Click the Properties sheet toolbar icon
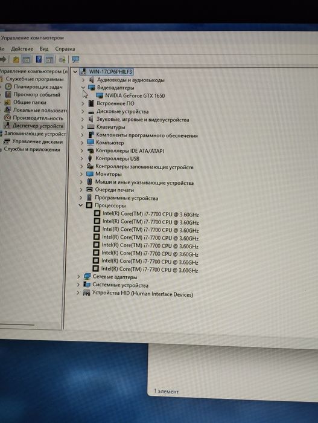This screenshot has height=423, width=318. 62,60
